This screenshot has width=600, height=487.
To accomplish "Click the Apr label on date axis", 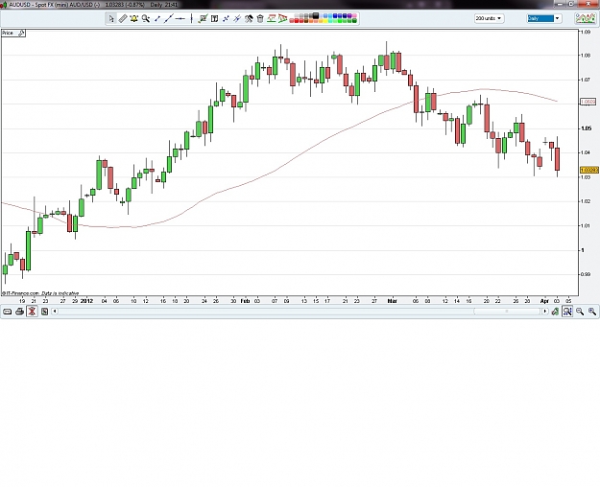I will [x=544, y=301].
